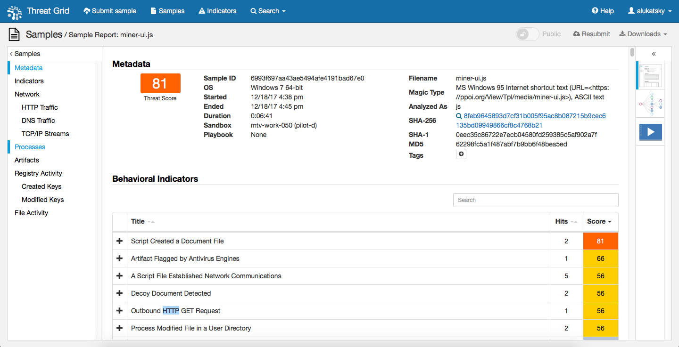Screen dimensions: 679x347
Task: Open the Search dropdown in the navbar
Action: 268,10
